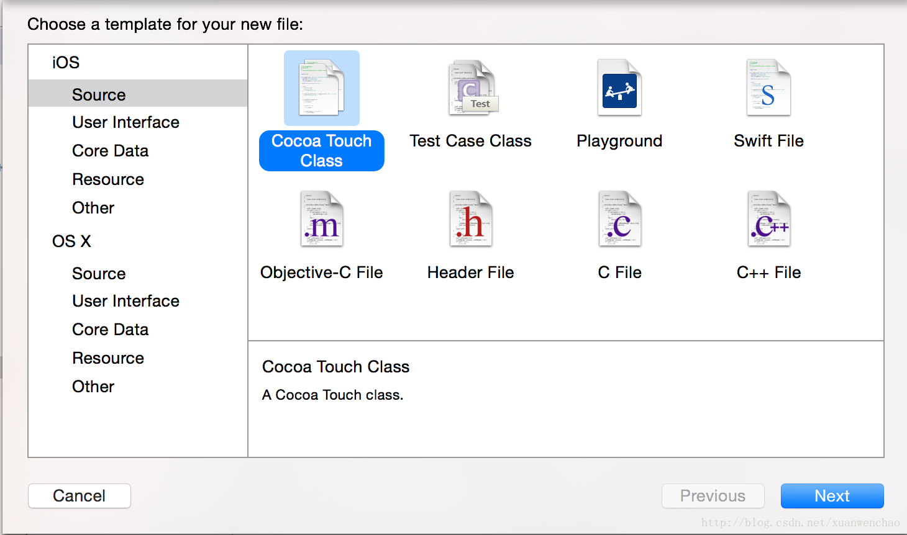Click the C++ File label
The height and width of the screenshot is (535, 907).
pyautogui.click(x=768, y=272)
